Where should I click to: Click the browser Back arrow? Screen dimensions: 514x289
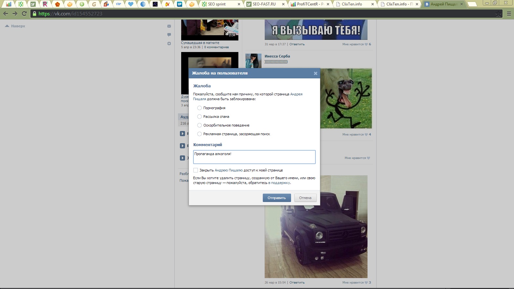click(5, 13)
